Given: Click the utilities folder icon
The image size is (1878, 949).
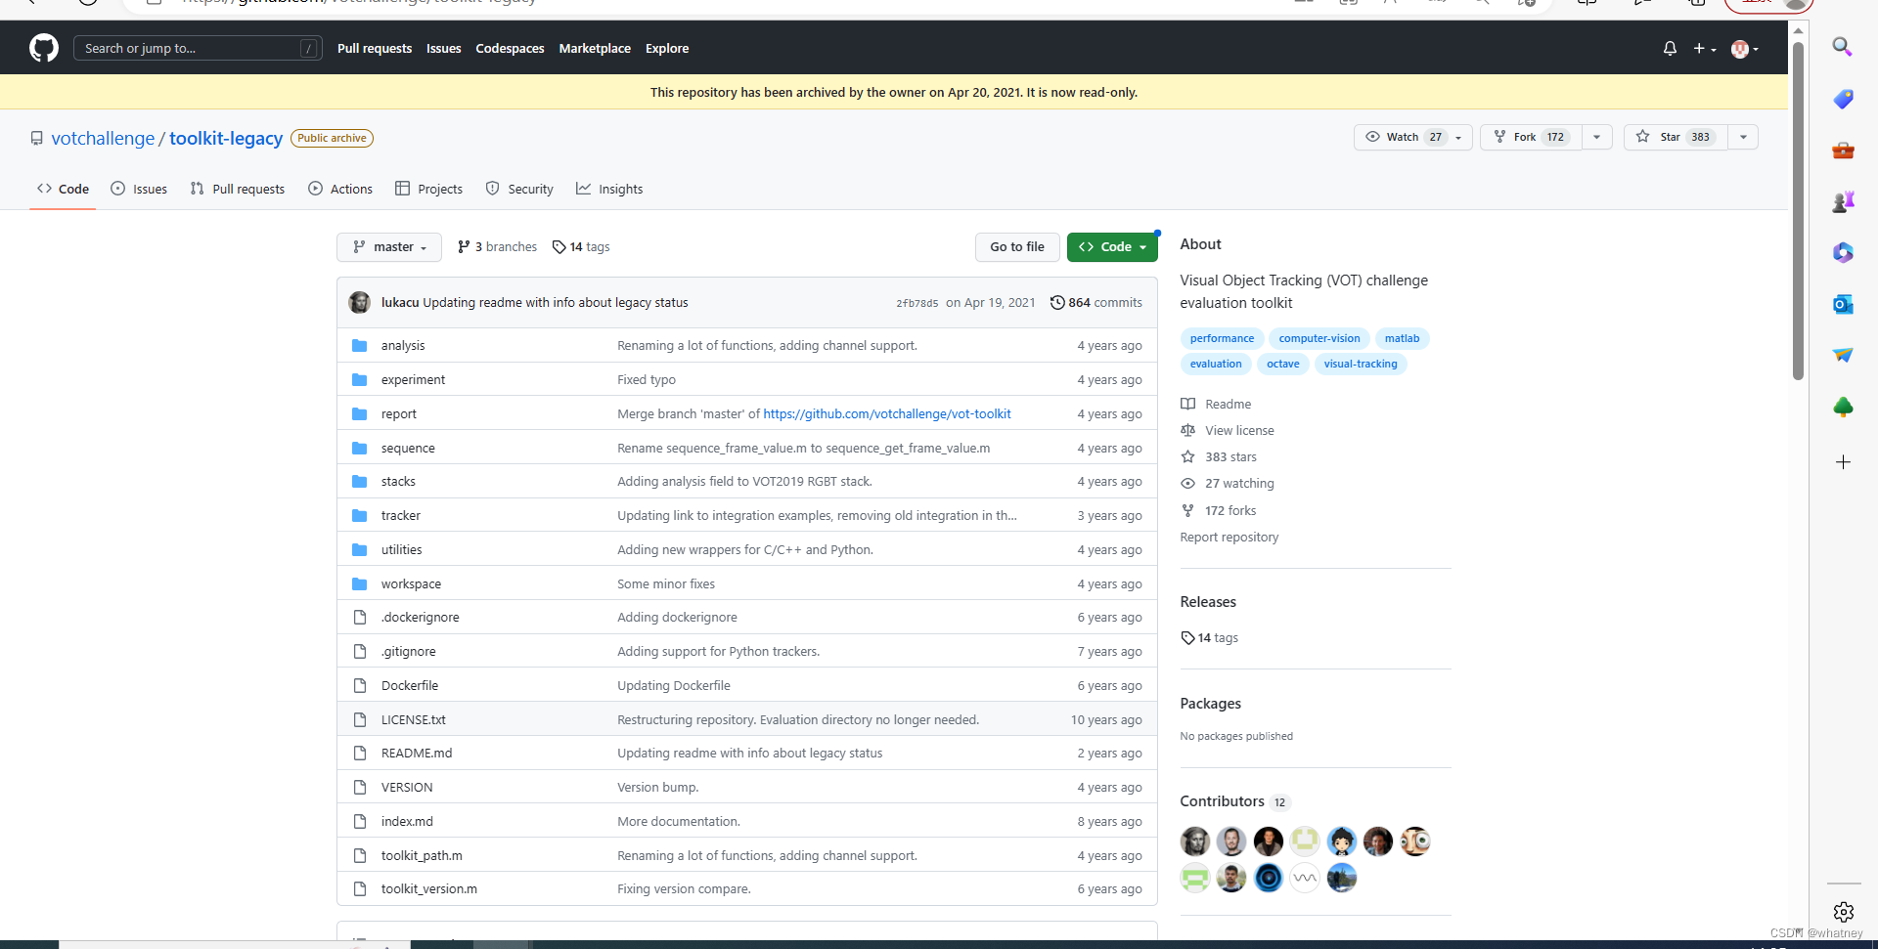Looking at the screenshot, I should (x=360, y=549).
